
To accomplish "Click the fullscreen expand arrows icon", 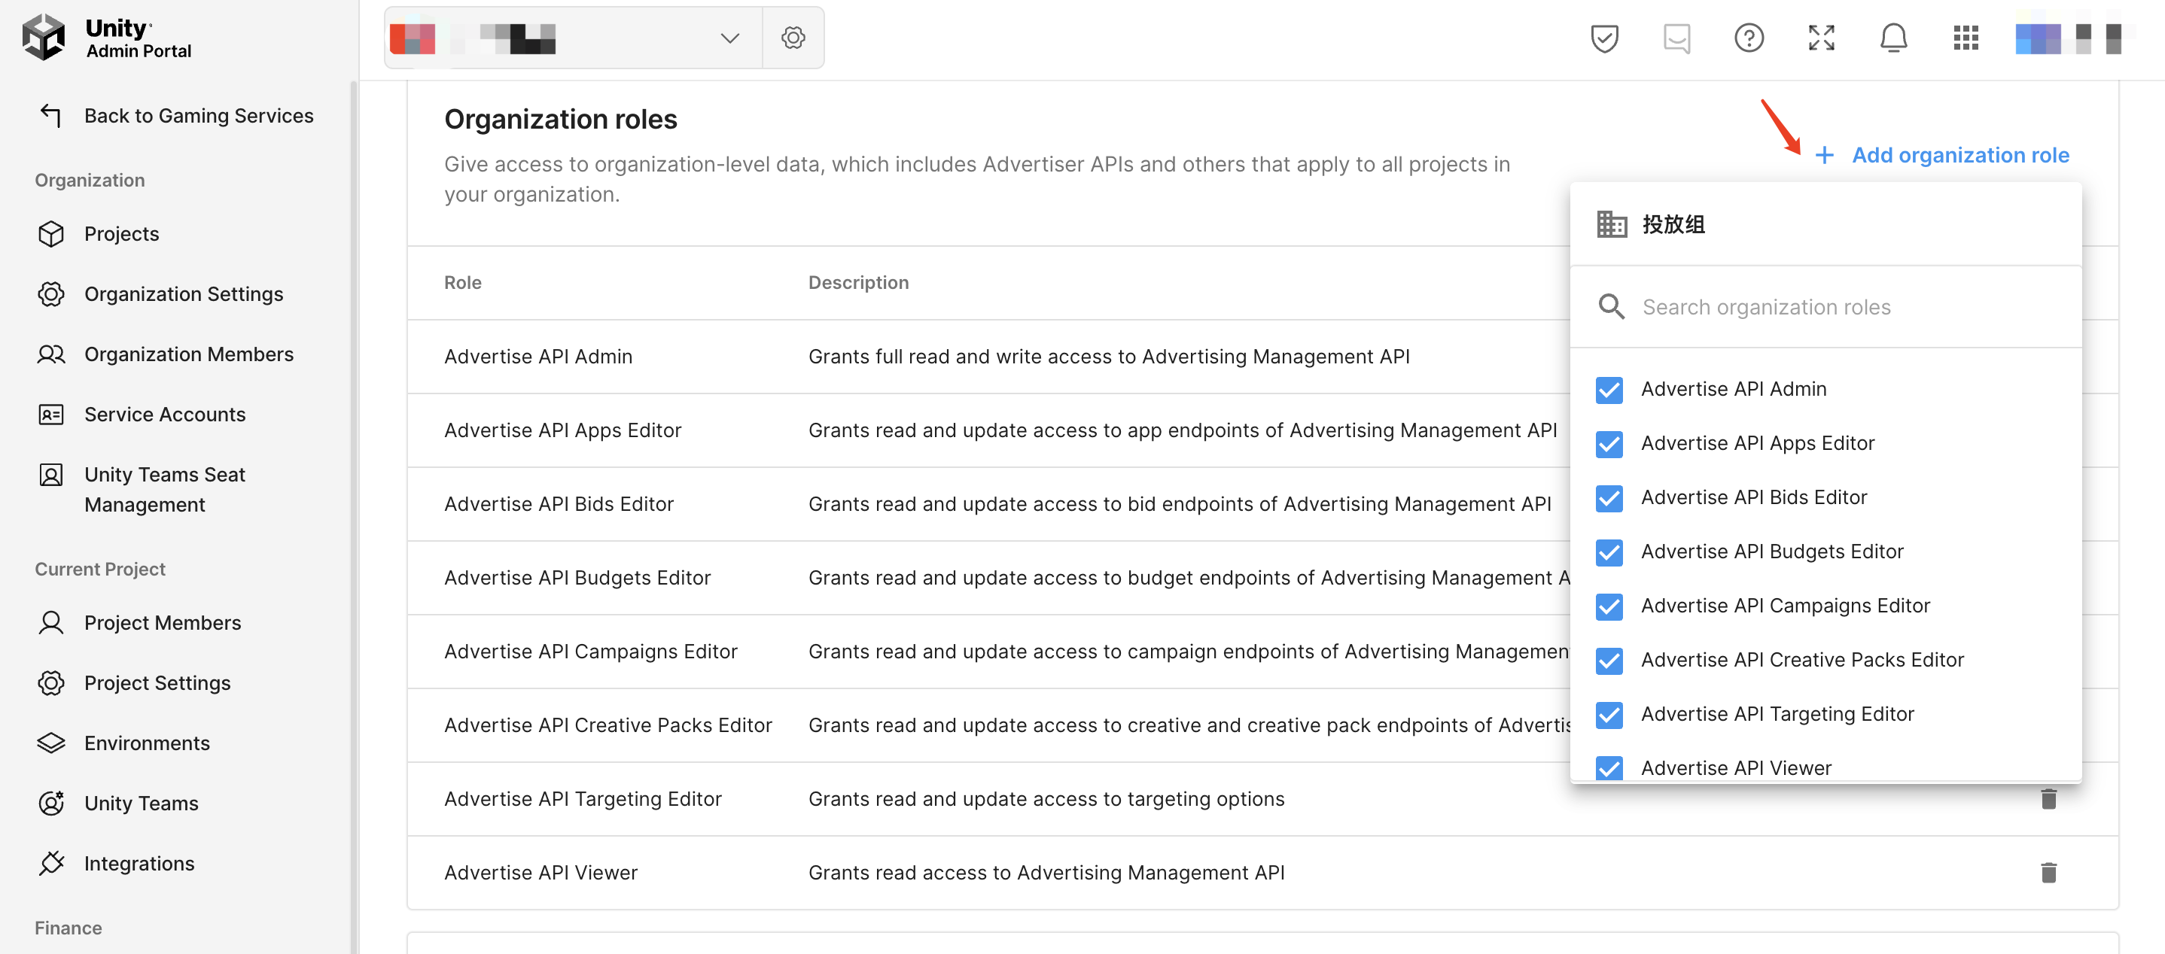I will [x=1821, y=38].
